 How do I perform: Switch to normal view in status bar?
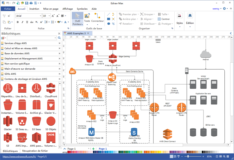(172, 157)
